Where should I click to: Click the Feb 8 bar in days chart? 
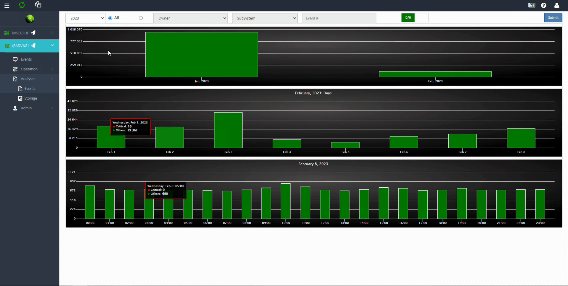click(x=521, y=138)
